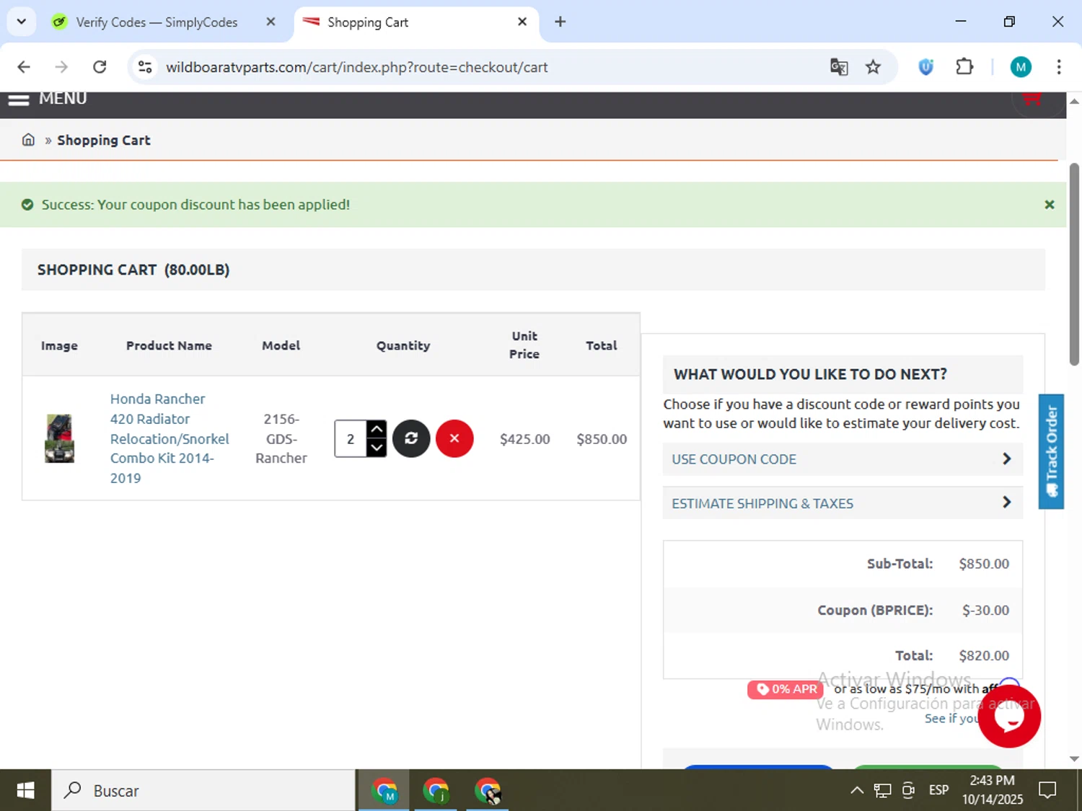The image size is (1082, 811).
Task: Open the Chrome profile avatar M
Action: 1021,67
